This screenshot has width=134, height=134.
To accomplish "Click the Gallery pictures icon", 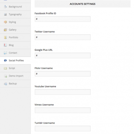I will (6, 30).
